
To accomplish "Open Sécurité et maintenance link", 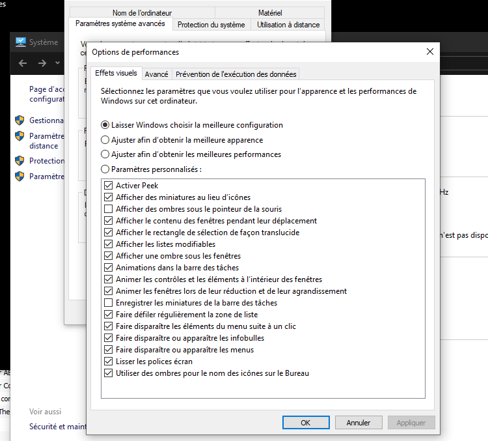I will 58,427.
